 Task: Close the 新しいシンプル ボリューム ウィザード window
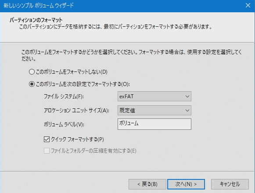click(248, 5)
